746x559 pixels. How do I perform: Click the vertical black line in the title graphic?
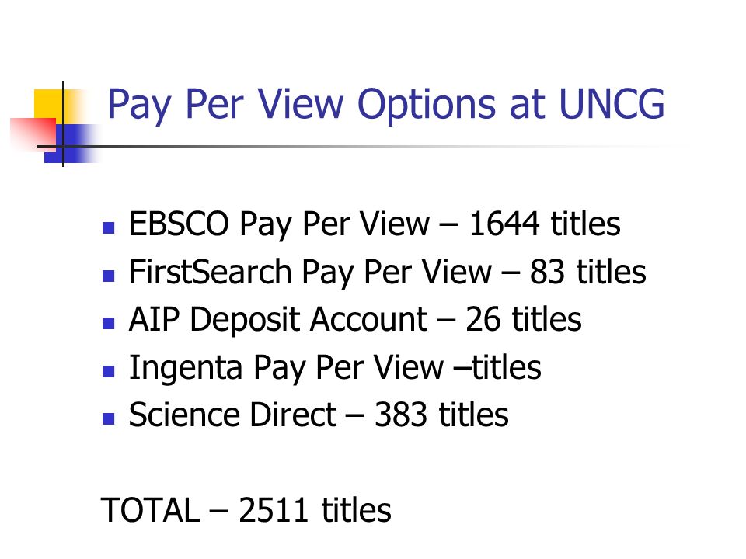(x=63, y=123)
